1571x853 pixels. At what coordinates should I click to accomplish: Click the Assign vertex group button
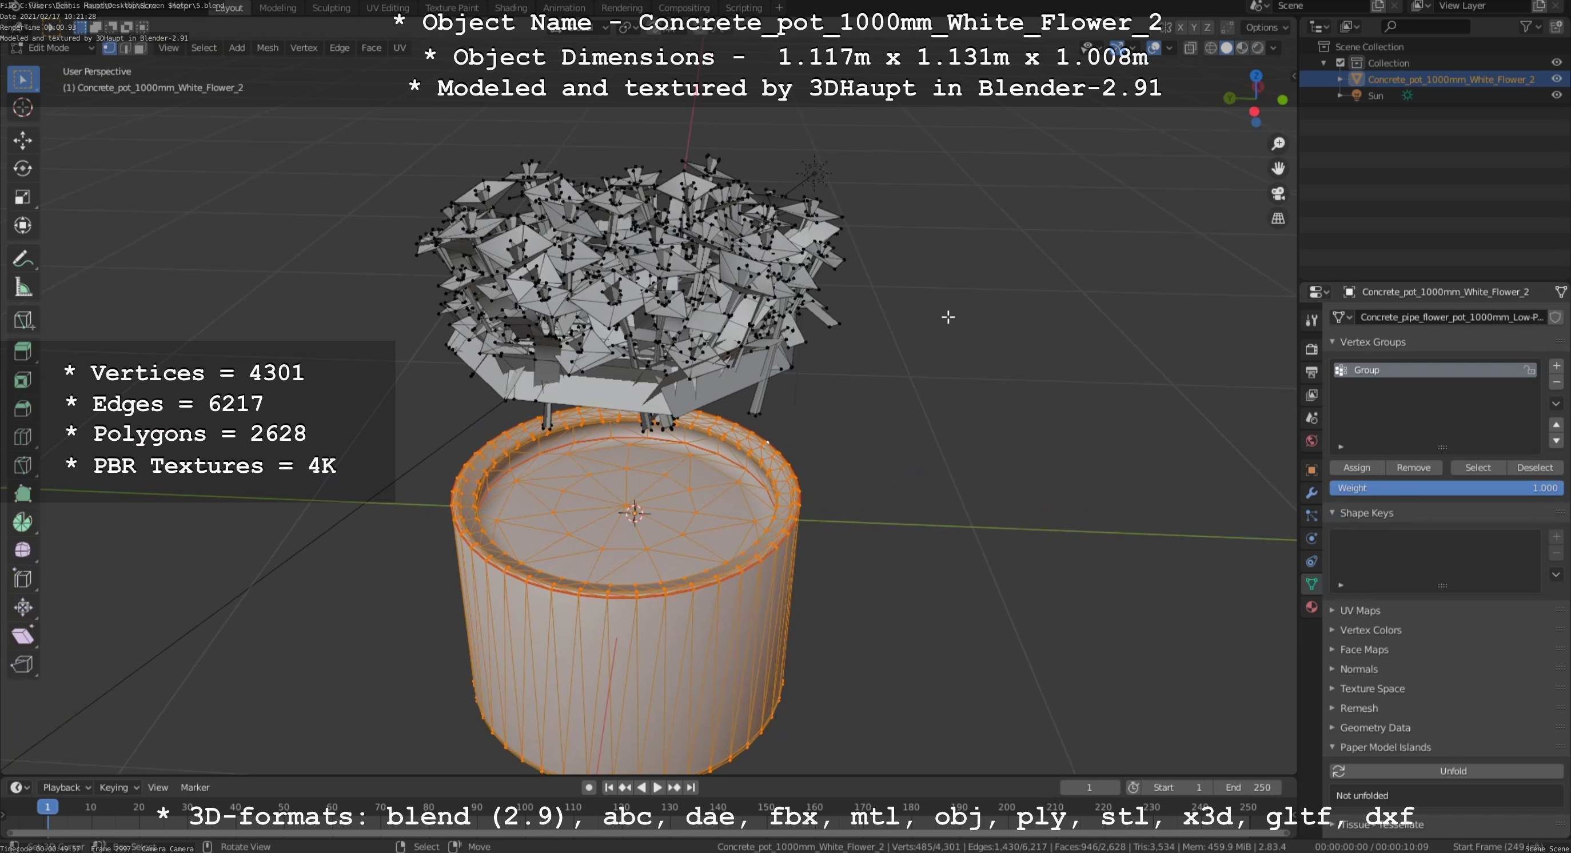[x=1357, y=468]
